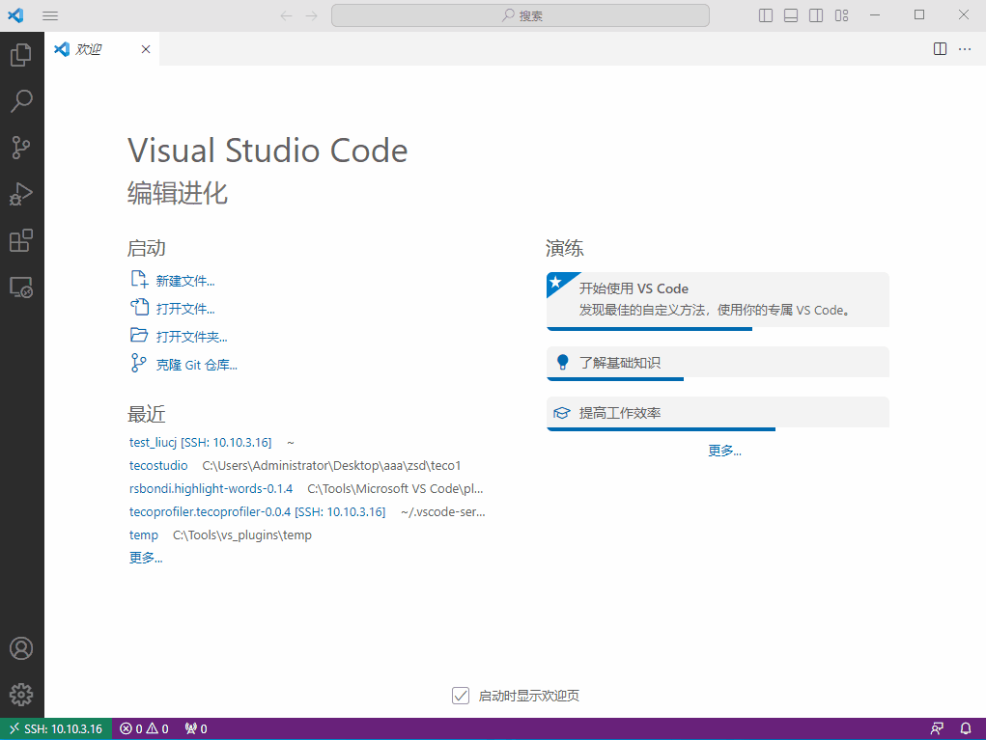This screenshot has height=740, width=986.
Task: Open notifications bell in status bar
Action: pyautogui.click(x=966, y=728)
